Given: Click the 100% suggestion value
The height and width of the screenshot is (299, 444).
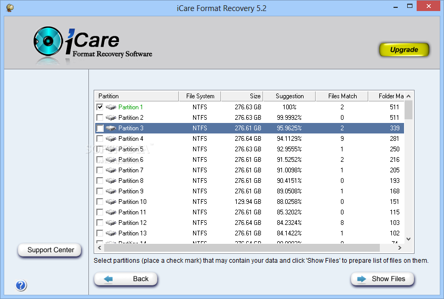Looking at the screenshot, I should 289,107.
